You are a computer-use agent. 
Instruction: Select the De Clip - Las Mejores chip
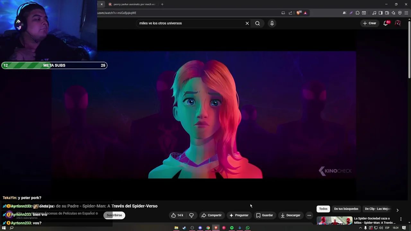[378, 209]
